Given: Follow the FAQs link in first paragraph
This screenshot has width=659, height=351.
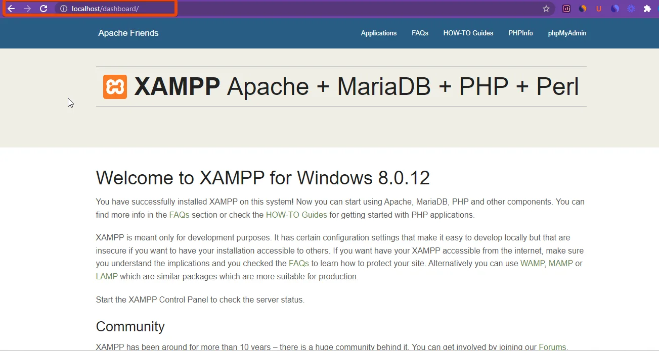Looking at the screenshot, I should [179, 215].
